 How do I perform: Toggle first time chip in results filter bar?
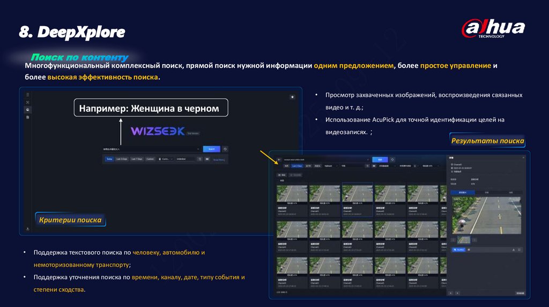click(286, 166)
